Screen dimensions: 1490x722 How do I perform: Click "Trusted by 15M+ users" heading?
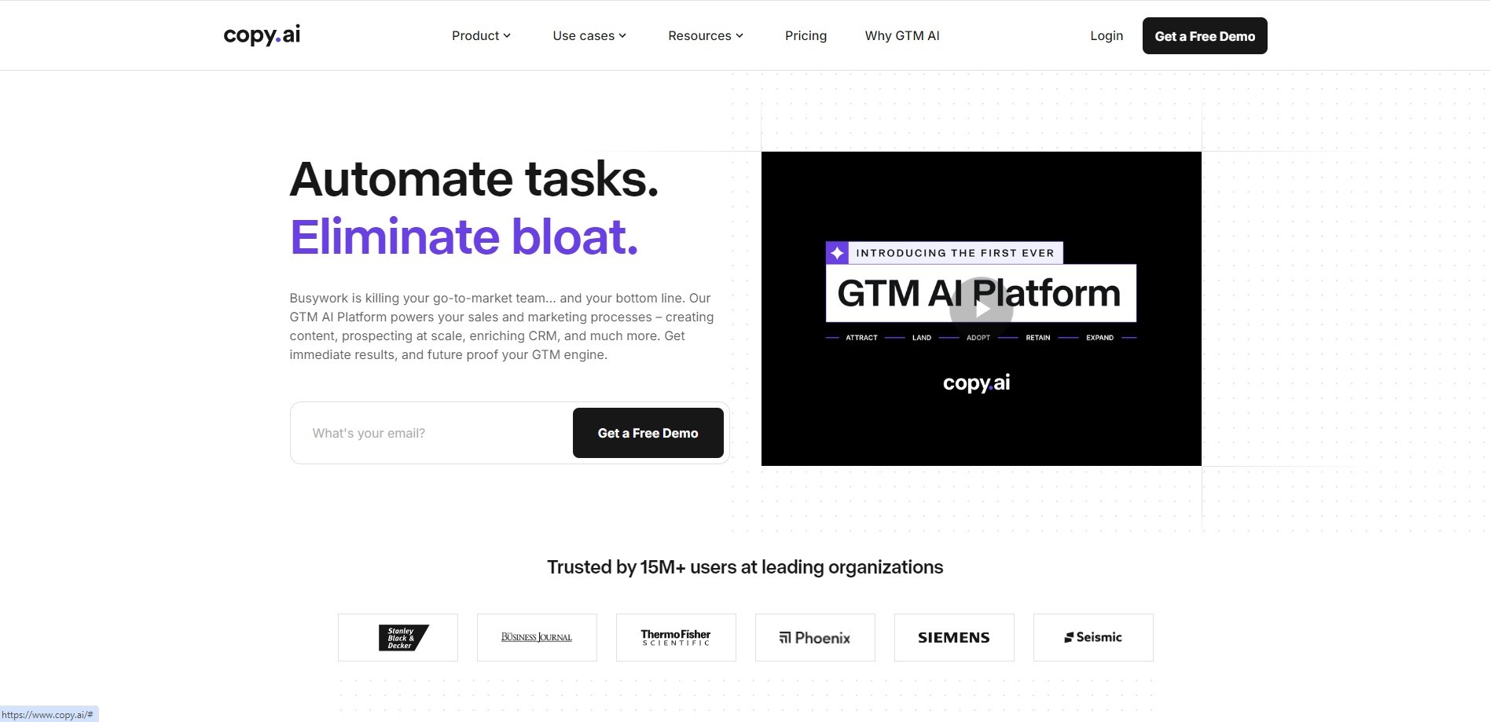click(745, 567)
